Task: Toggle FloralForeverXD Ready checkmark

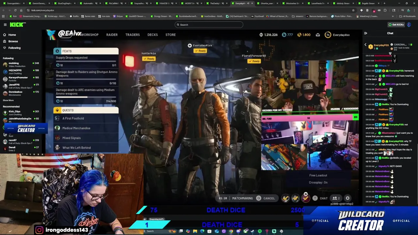Action: (254, 61)
